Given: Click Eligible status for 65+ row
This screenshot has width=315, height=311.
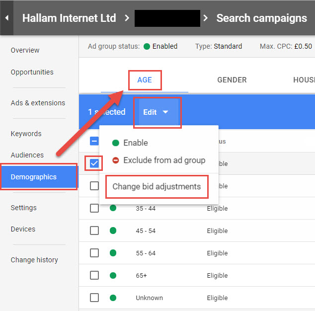Looking at the screenshot, I should pos(217,275).
